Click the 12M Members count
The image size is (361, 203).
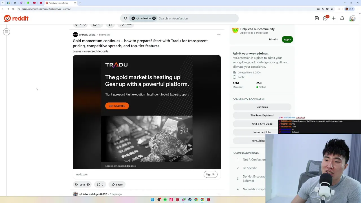click(x=238, y=85)
